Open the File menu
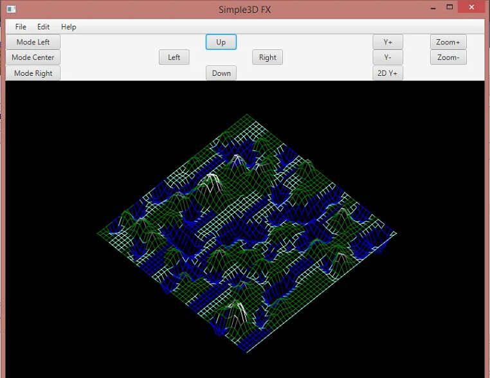Screen dimensions: 490x378 click(21, 27)
